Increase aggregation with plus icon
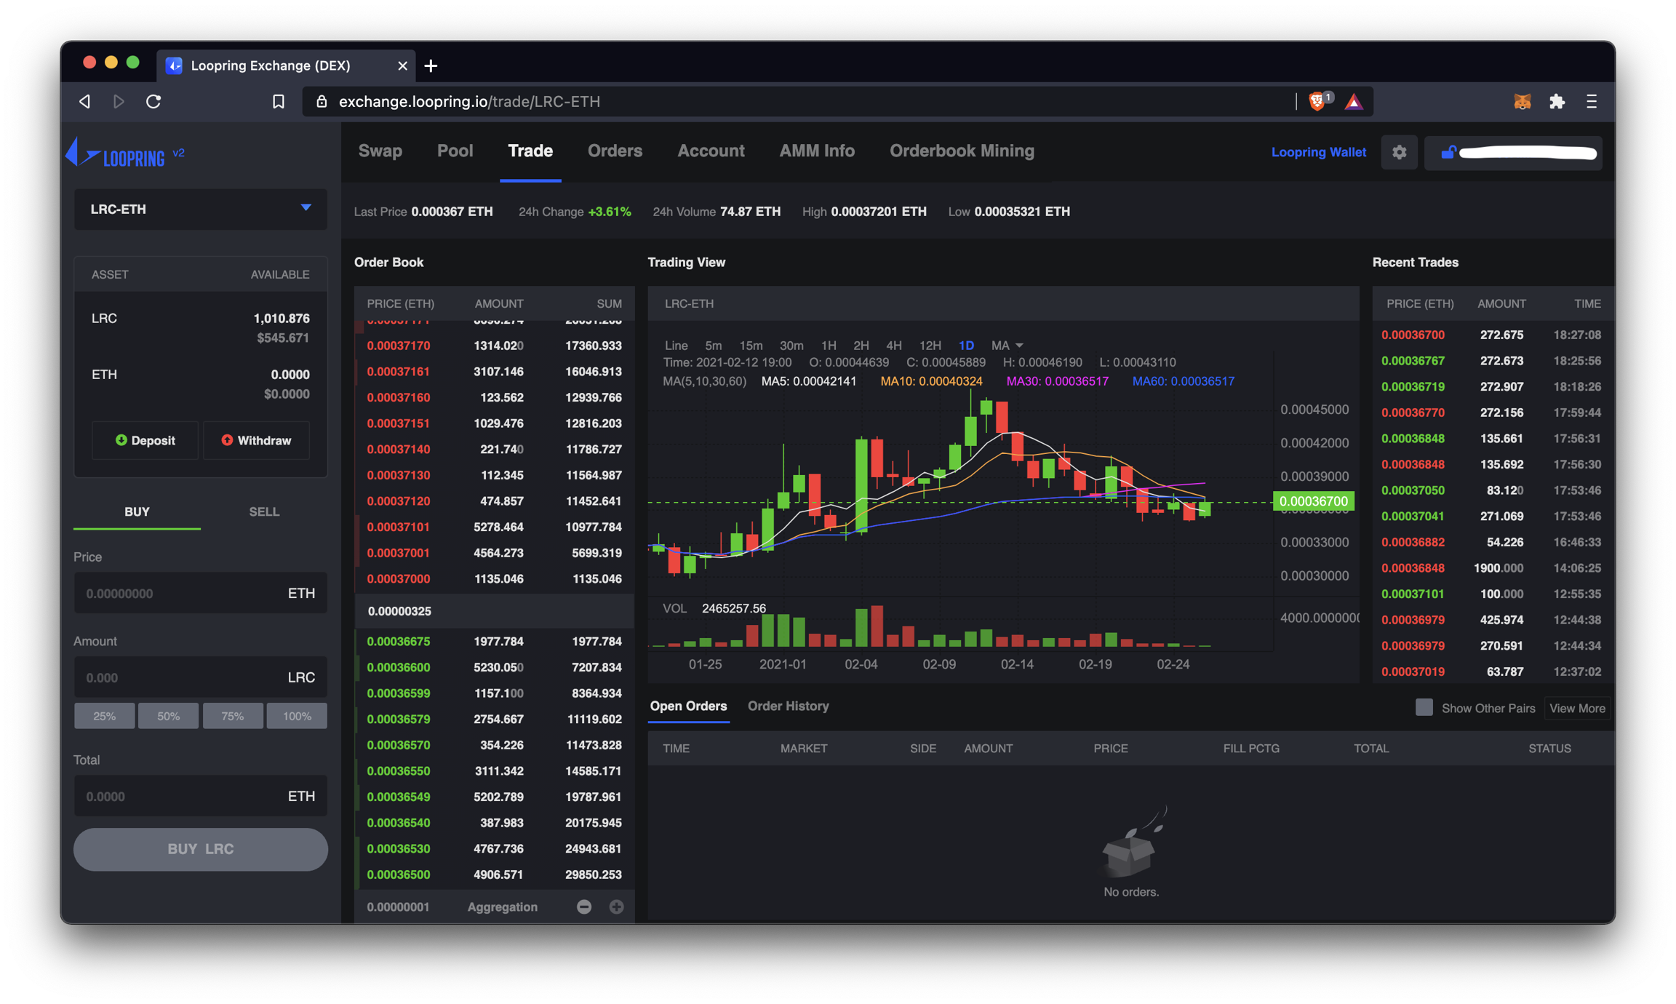 click(616, 907)
